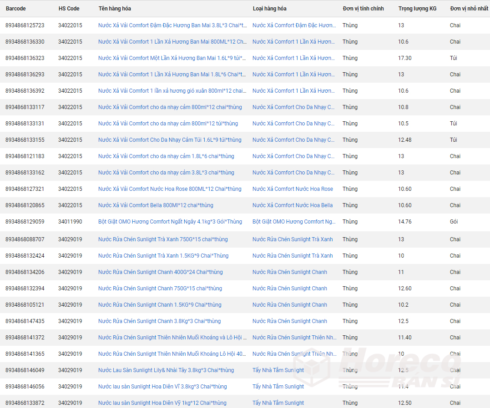Open category Nước Xả Comfort Nước Hoa Bella
Image resolution: width=490 pixels, height=408 pixels.
(293, 205)
